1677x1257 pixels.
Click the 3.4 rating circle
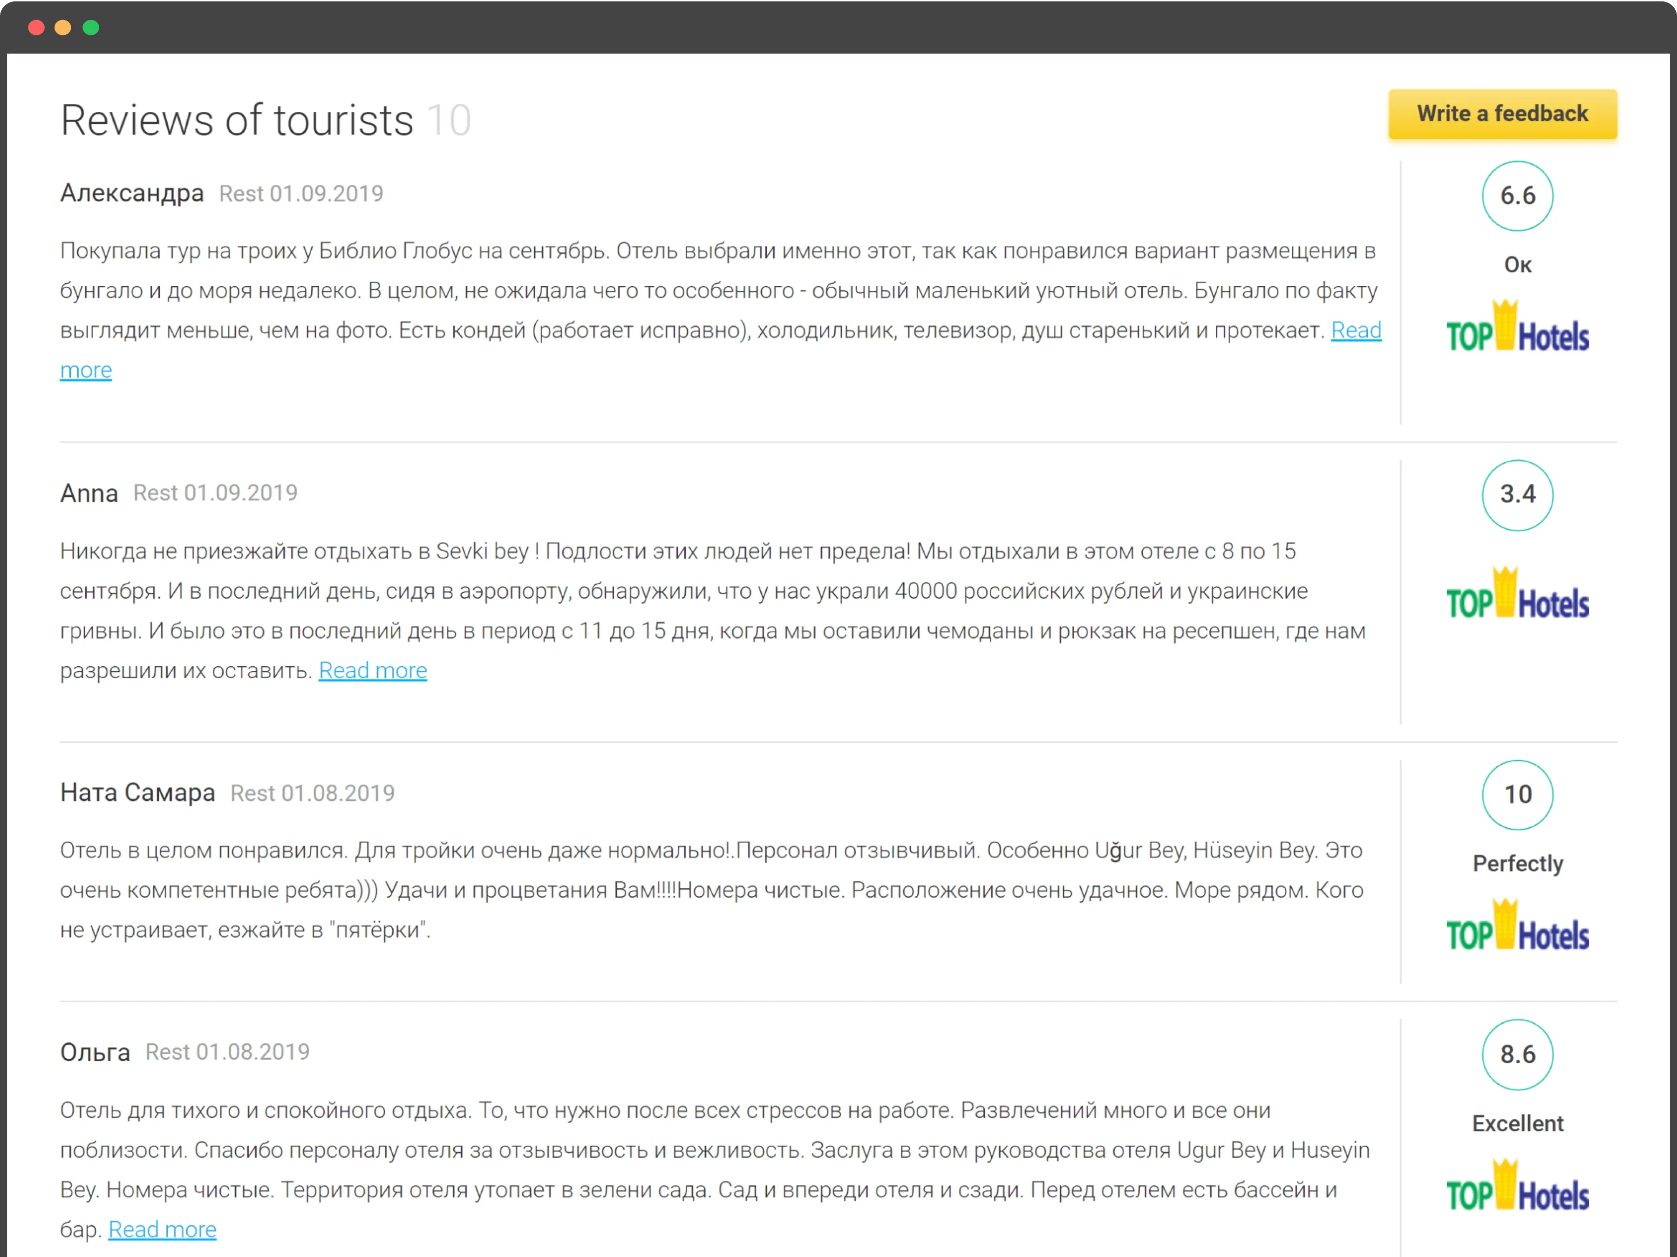click(1517, 495)
